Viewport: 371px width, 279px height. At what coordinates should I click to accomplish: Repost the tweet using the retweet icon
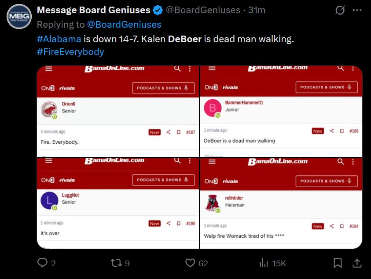(x=116, y=263)
